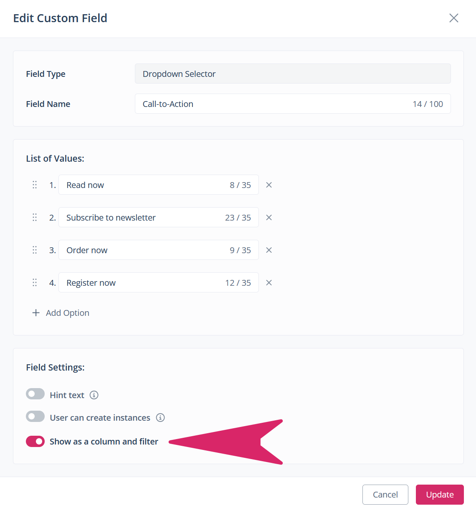
Task: Delete the 'Register now' value
Action: (269, 283)
